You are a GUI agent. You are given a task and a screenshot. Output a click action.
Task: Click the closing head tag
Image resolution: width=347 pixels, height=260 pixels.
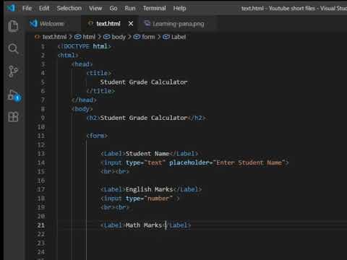(x=84, y=100)
